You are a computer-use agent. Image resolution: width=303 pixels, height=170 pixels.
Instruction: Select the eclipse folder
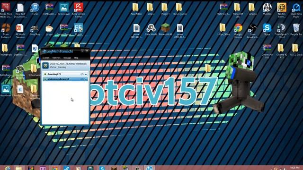[151, 9]
